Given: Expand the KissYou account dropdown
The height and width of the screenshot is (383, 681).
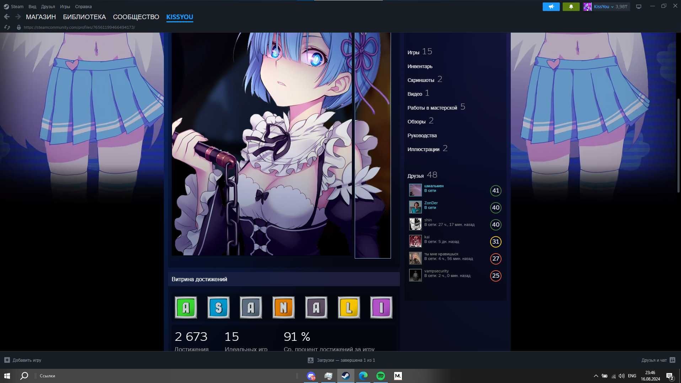Looking at the screenshot, I should coord(612,7).
